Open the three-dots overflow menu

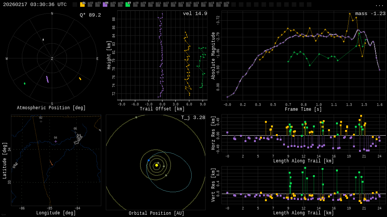(x=379, y=5)
